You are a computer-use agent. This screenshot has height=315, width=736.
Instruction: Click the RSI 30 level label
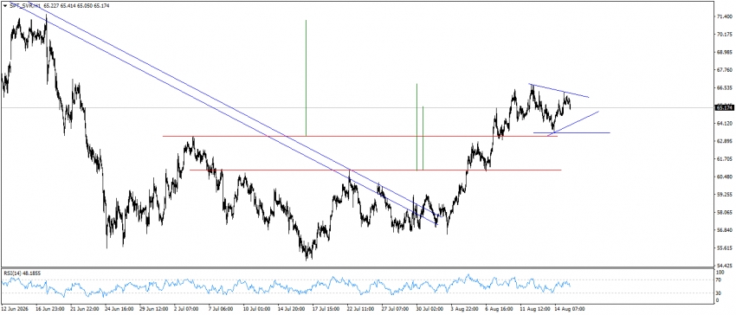click(719, 293)
